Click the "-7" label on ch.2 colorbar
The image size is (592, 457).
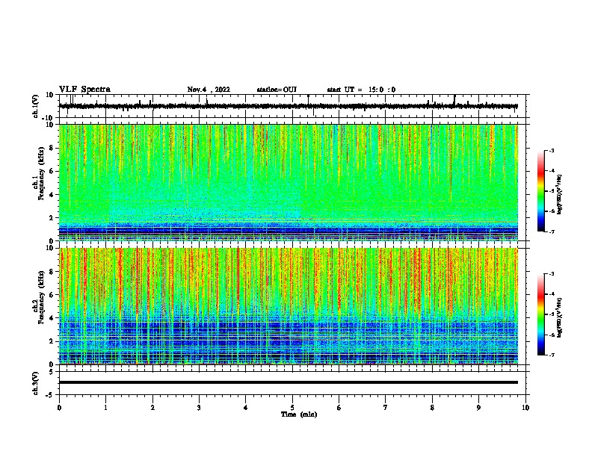pos(551,355)
